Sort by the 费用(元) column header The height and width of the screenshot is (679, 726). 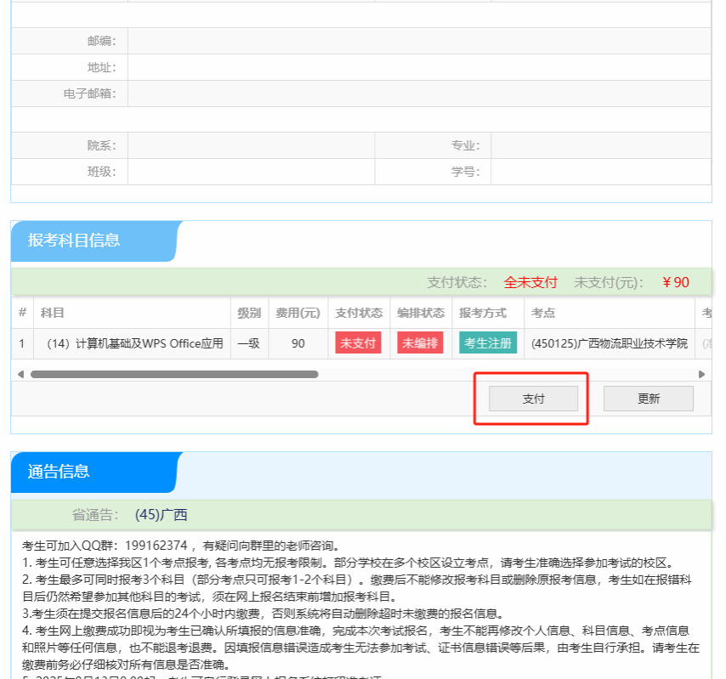tap(298, 313)
